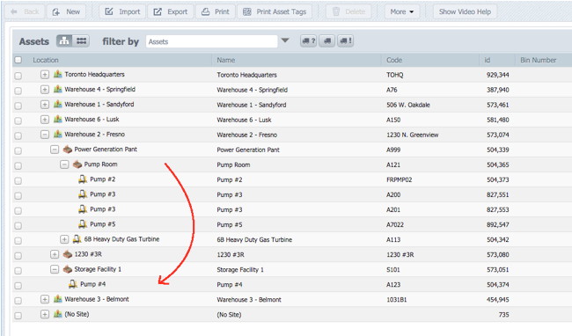Click the 1230 N. Greenview code cell

click(x=412, y=135)
